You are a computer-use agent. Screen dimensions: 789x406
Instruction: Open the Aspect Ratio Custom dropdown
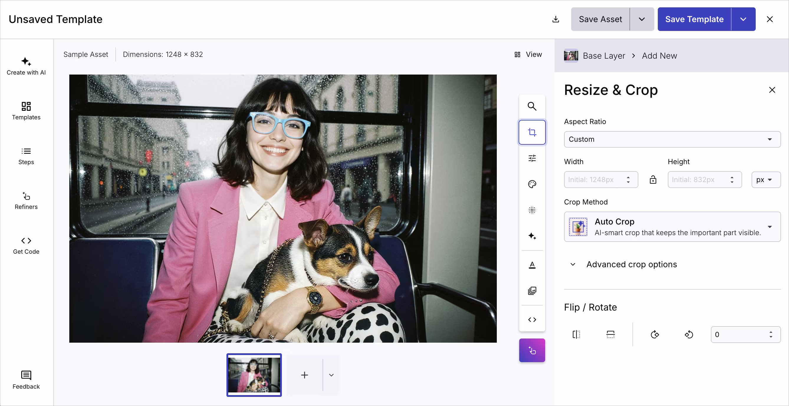pyautogui.click(x=672, y=139)
